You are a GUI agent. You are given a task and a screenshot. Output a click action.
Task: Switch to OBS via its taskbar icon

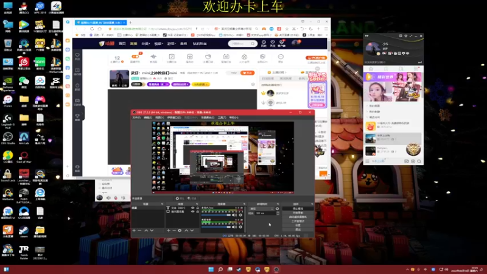point(276,269)
